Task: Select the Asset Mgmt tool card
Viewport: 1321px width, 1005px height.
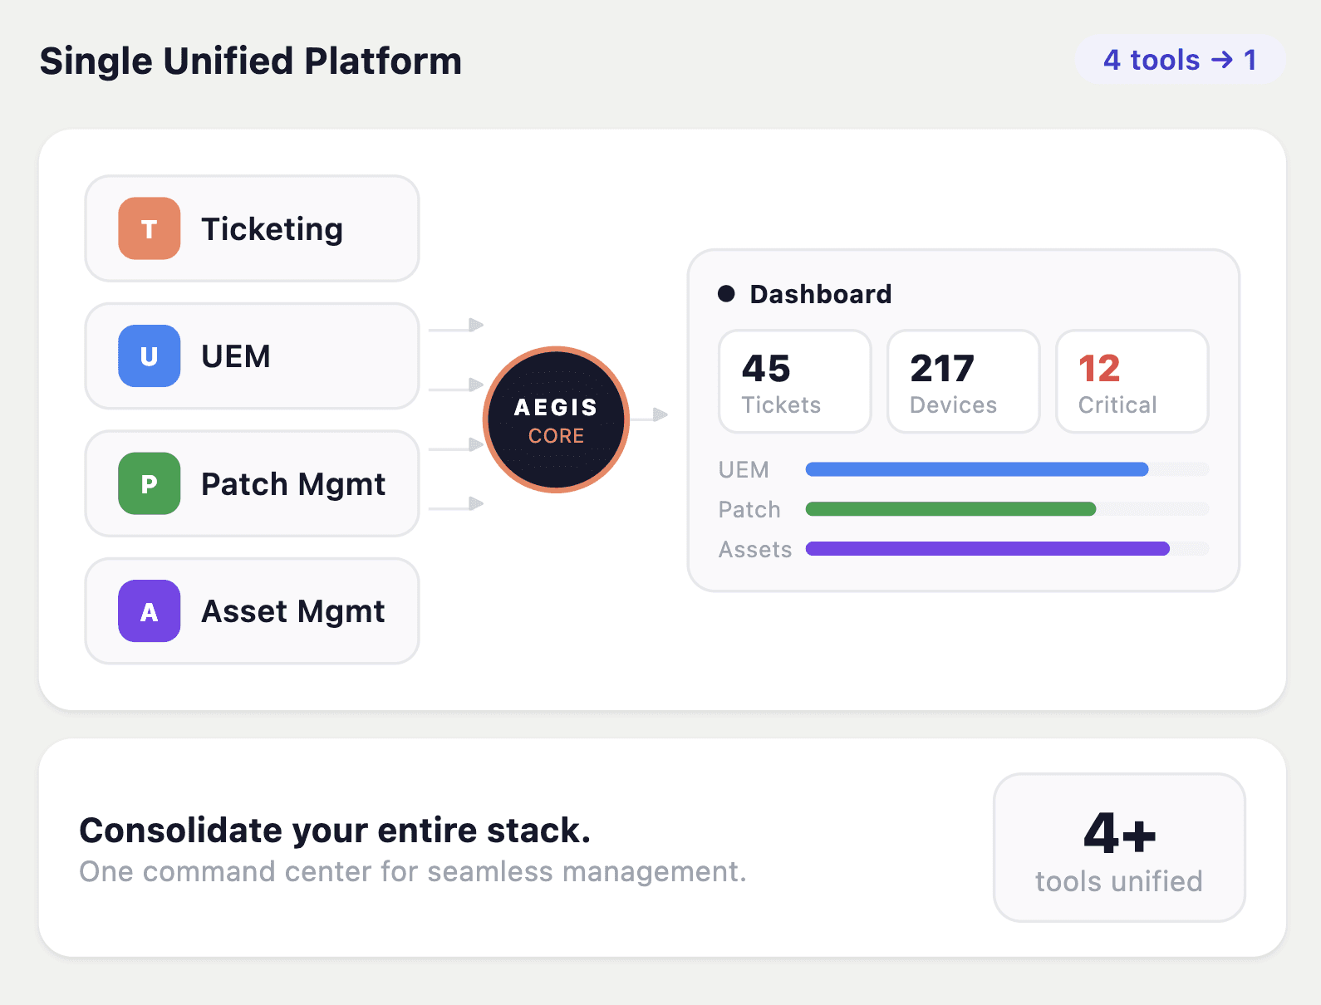Action: 252,611
